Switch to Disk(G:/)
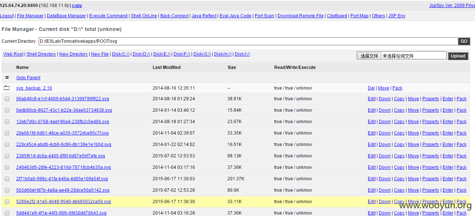 pos(202,54)
